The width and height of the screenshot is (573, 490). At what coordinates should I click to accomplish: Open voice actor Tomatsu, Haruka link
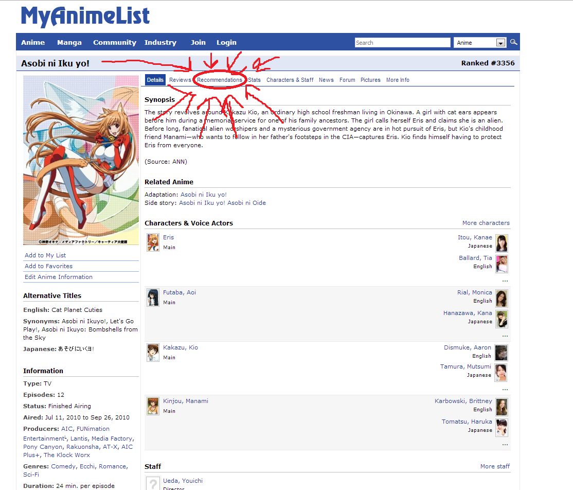pyautogui.click(x=467, y=422)
